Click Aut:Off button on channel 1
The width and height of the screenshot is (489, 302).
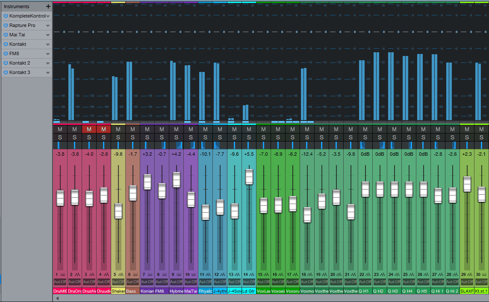point(60,282)
